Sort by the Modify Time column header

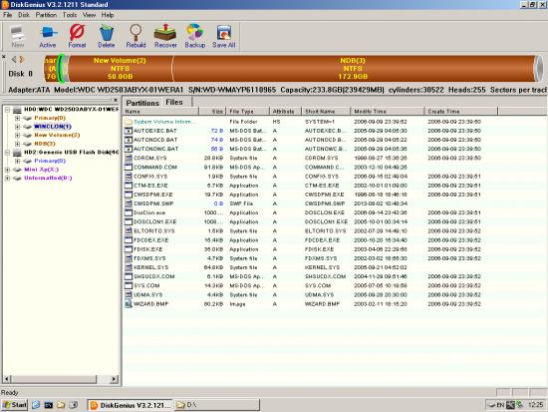point(388,112)
